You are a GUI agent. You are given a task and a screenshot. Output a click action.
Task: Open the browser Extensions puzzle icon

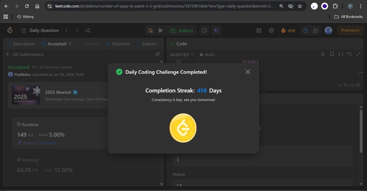pos(335,6)
